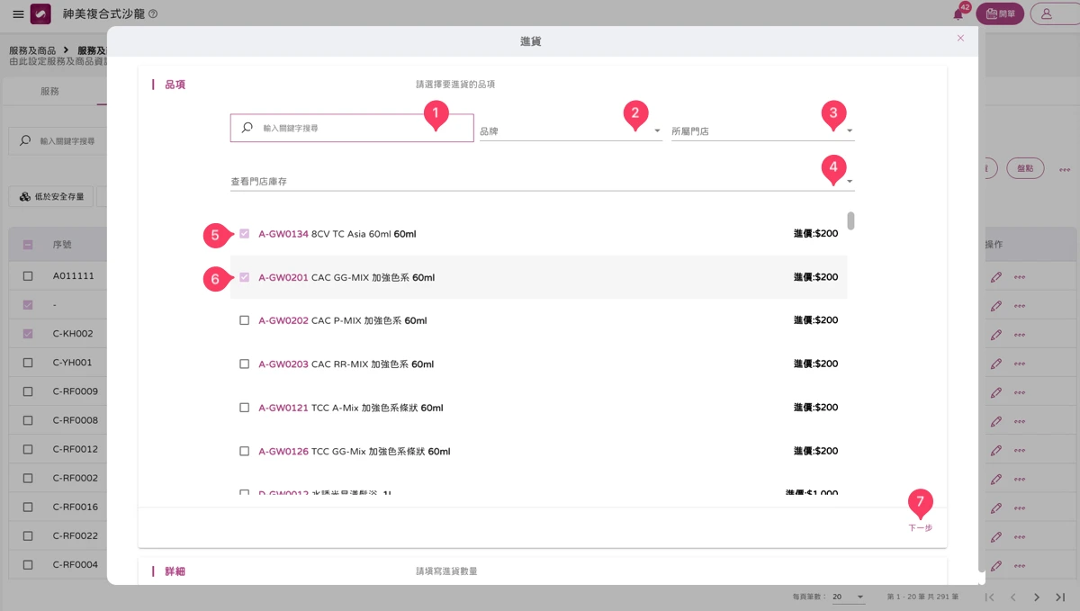Open help icon beside salon name

[152, 14]
